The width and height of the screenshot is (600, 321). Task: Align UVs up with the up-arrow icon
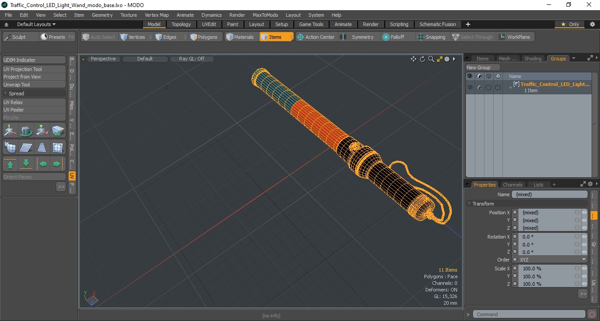pos(10,164)
